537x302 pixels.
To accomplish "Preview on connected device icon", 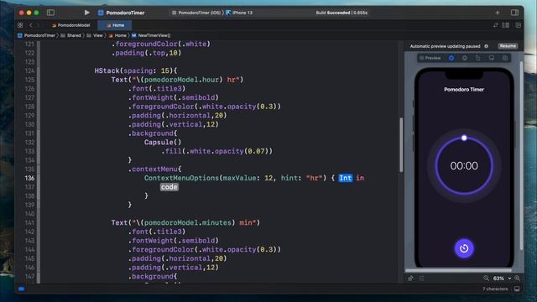I will coord(478,58).
